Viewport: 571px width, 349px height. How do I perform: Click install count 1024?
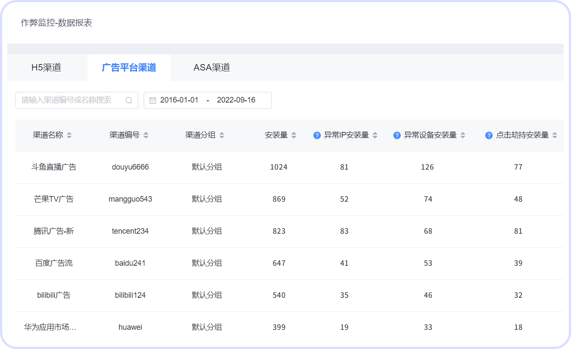tap(279, 167)
